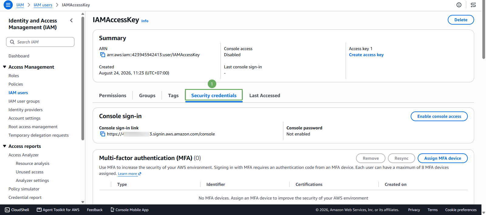Open the Tags tab
486x215 pixels.
click(173, 95)
